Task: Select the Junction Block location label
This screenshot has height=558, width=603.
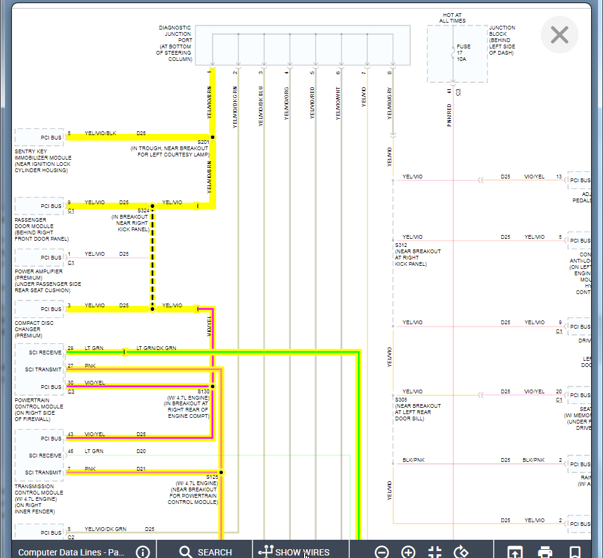Action: [x=502, y=40]
